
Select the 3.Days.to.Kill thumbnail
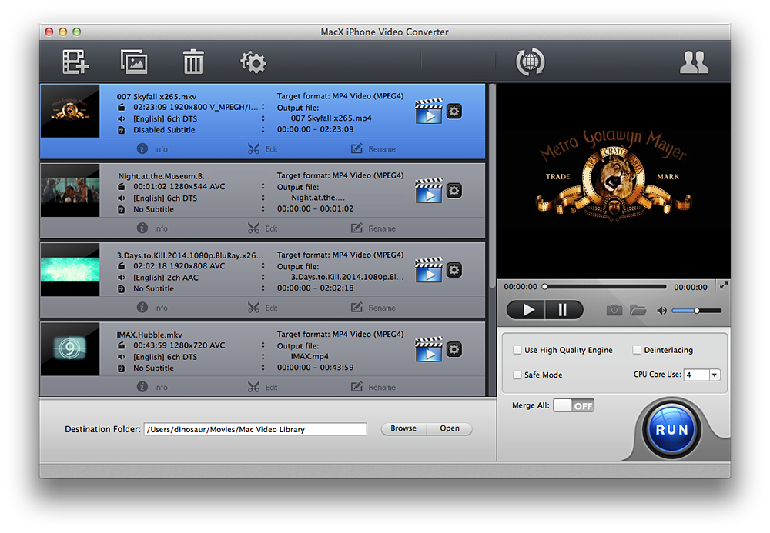click(70, 270)
